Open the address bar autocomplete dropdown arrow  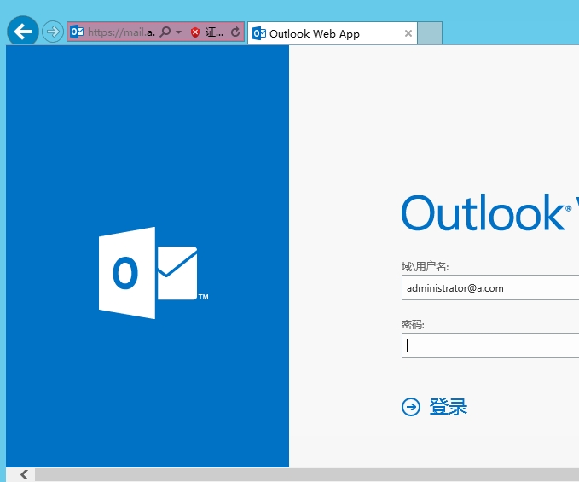[179, 32]
